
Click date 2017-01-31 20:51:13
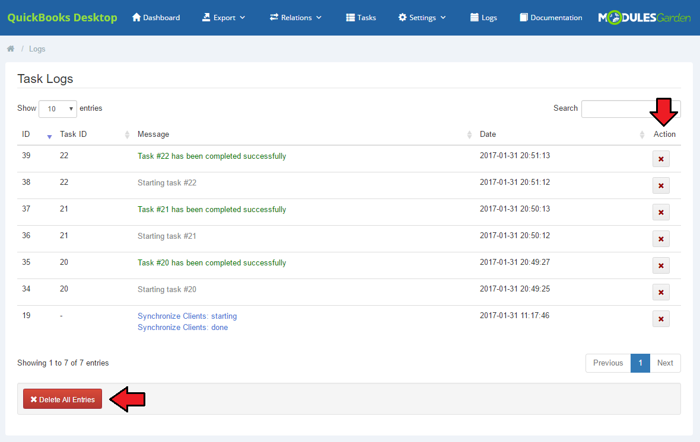point(515,156)
